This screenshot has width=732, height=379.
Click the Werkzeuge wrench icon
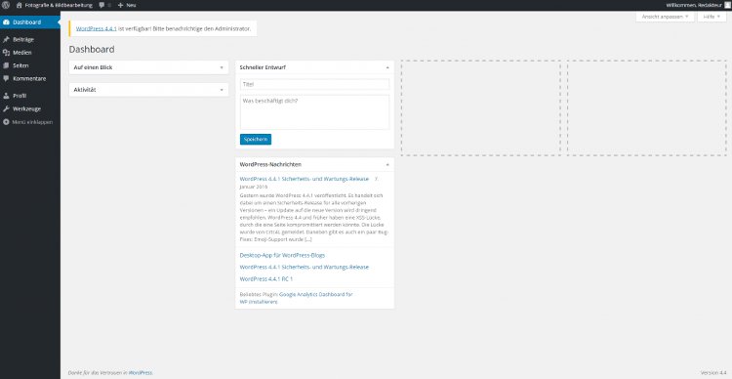[x=6, y=108]
